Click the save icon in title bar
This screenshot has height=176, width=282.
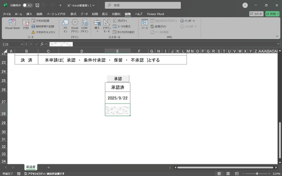37,6
